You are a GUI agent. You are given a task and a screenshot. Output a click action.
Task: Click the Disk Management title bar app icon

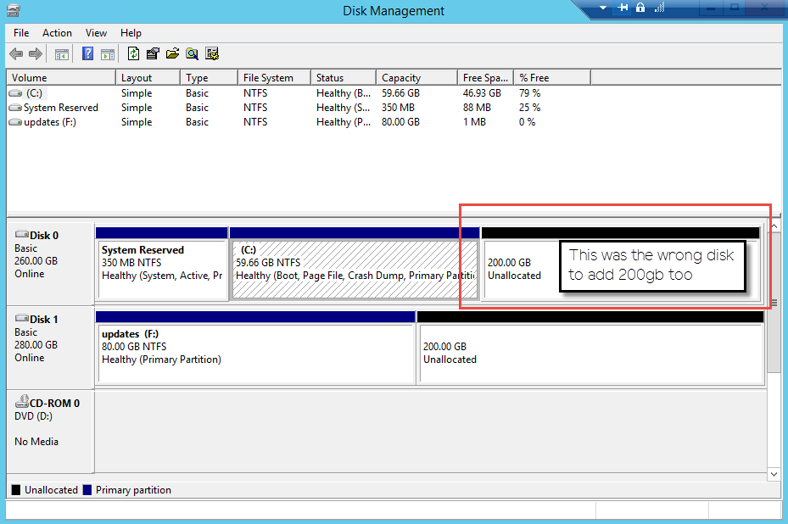click(x=14, y=10)
